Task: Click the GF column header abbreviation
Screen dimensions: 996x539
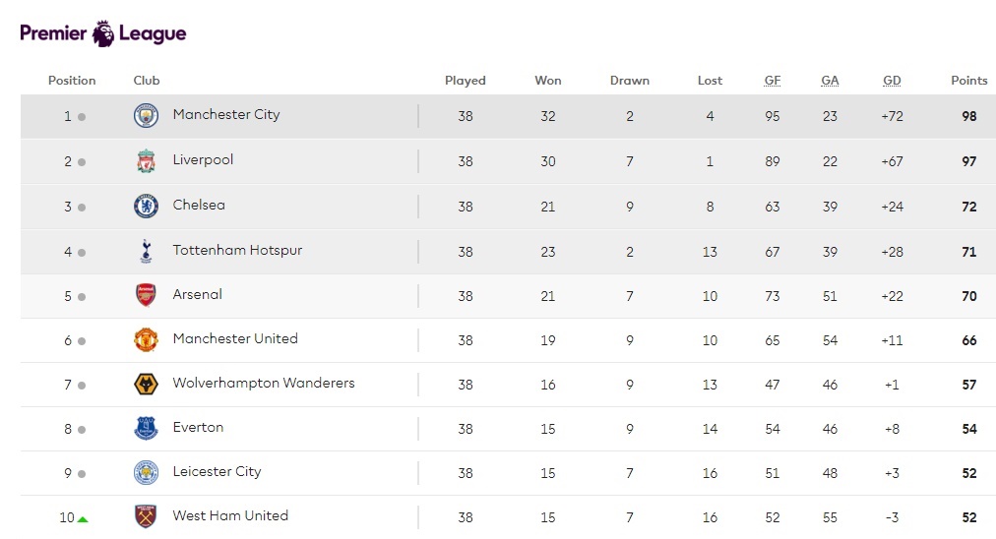Action: pos(773,81)
